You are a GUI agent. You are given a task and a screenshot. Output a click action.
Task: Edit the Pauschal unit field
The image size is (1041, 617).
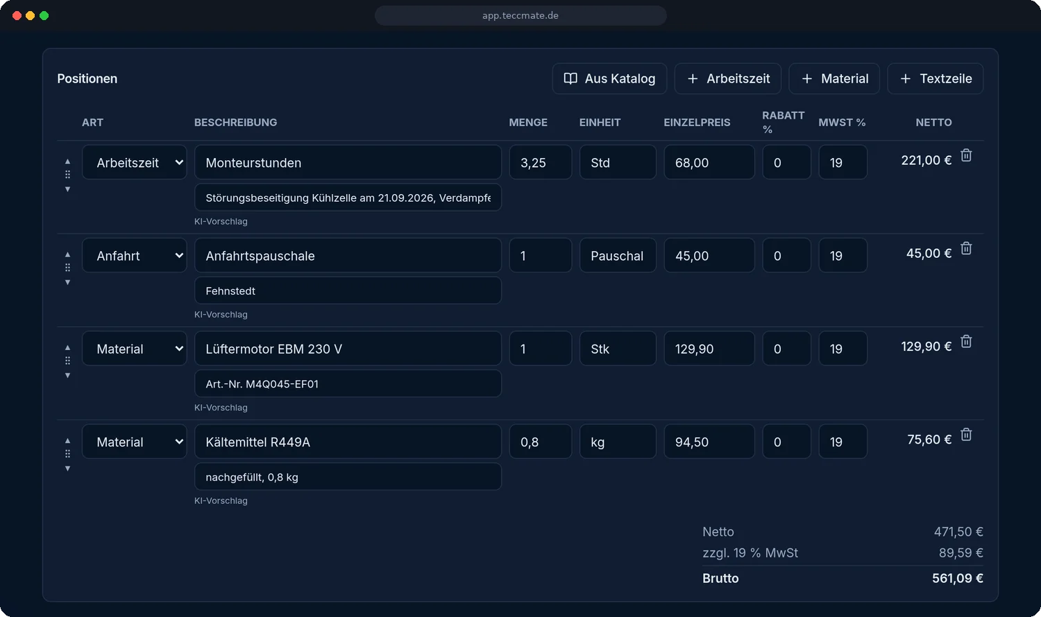[x=618, y=255]
